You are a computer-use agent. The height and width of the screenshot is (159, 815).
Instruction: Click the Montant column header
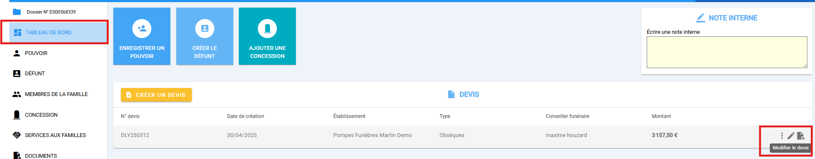[661, 116]
